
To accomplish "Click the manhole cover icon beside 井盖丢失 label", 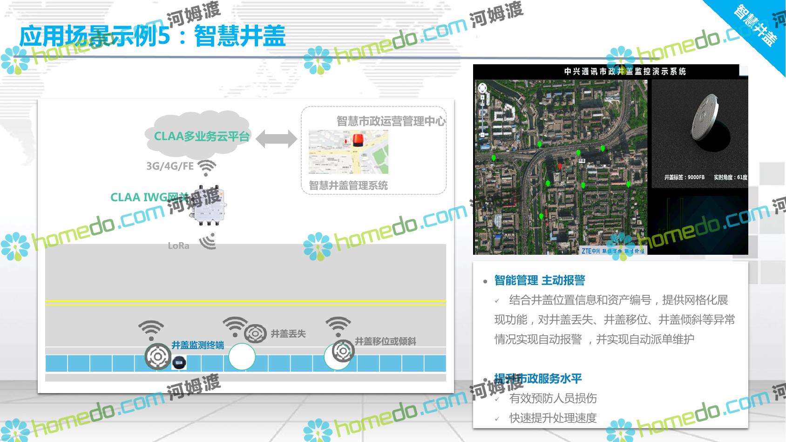I will (x=255, y=333).
